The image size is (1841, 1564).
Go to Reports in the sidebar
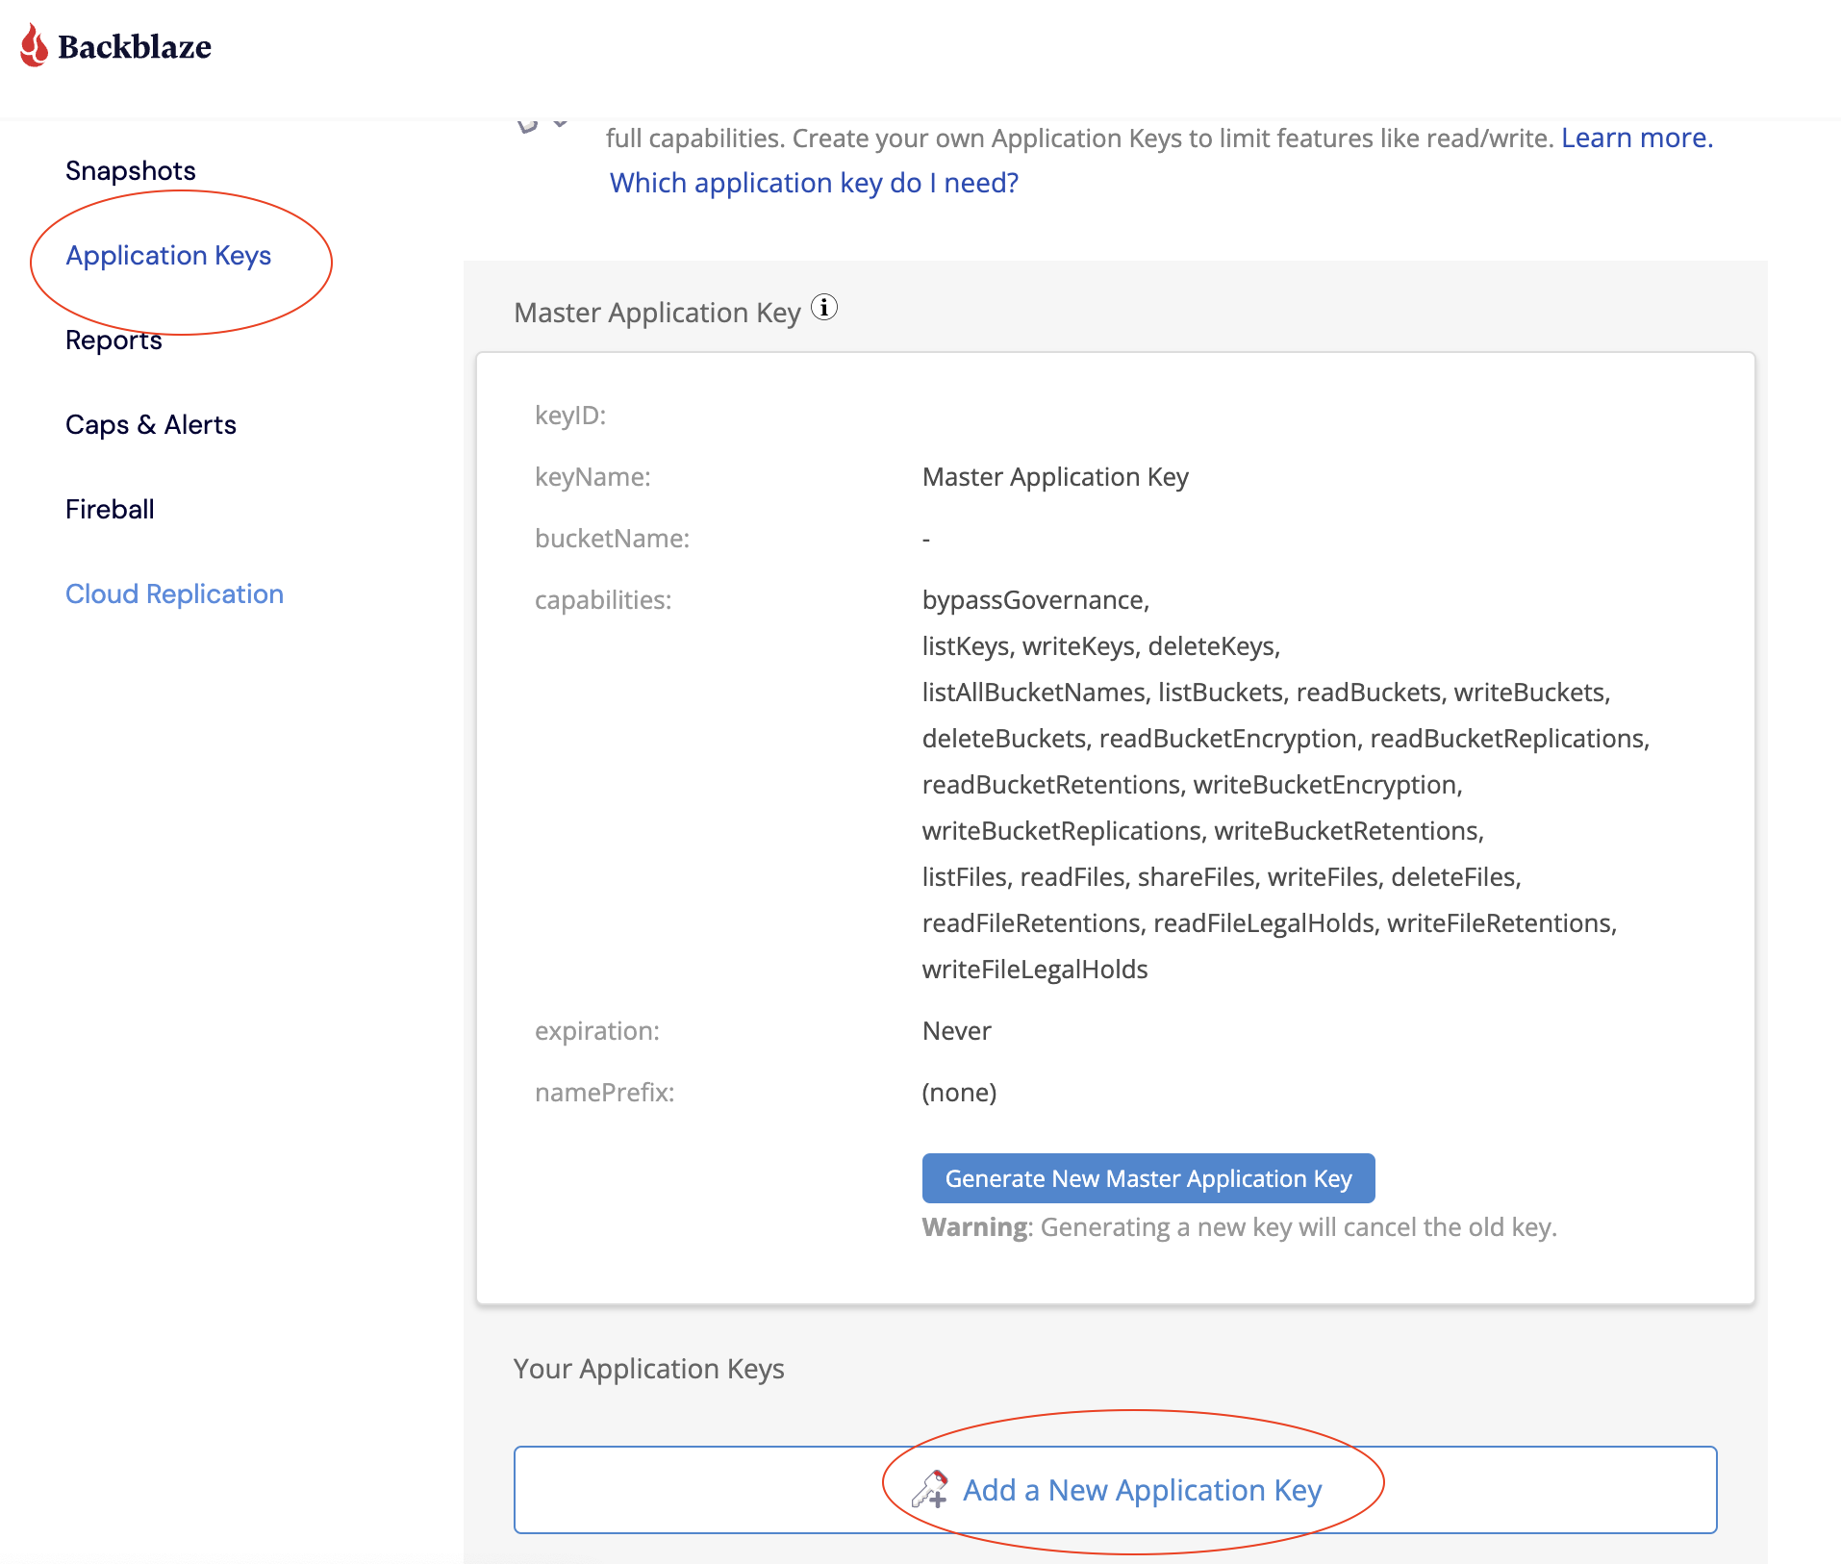113,341
